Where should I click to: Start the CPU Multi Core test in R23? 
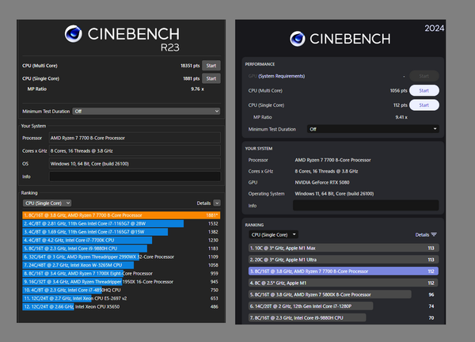coord(211,66)
